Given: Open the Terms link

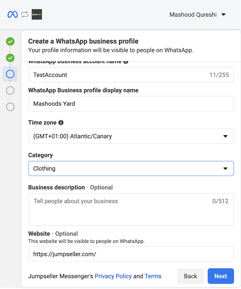Looking at the screenshot, I should coord(153,276).
